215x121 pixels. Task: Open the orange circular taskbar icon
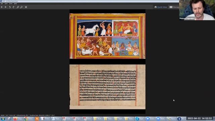[37, 119]
